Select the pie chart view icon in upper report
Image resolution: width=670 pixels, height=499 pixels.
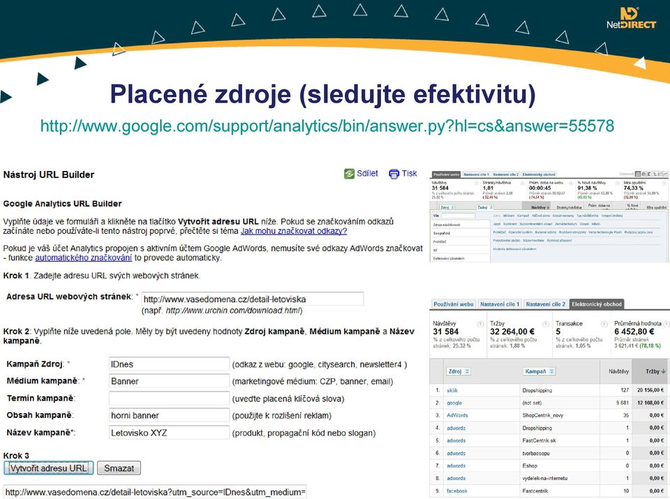[x=644, y=174]
